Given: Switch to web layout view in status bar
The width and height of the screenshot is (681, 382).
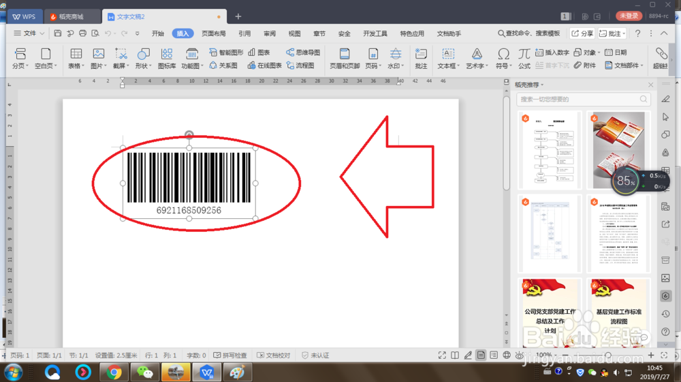Looking at the screenshot, I should coord(507,355).
